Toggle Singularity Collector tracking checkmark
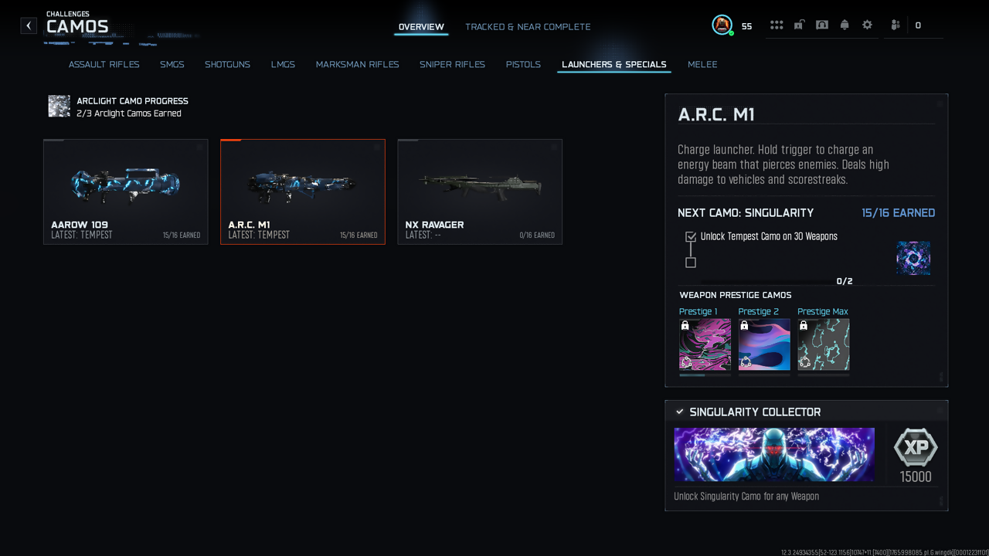The image size is (989, 556). 679,412
